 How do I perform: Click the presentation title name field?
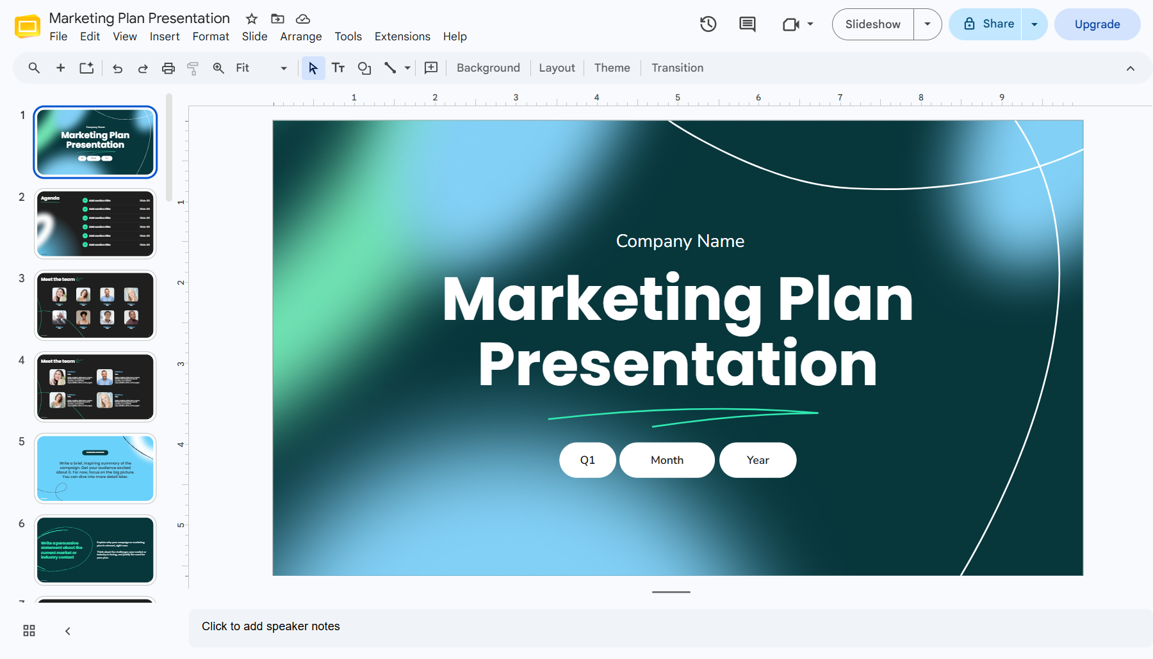coord(140,18)
